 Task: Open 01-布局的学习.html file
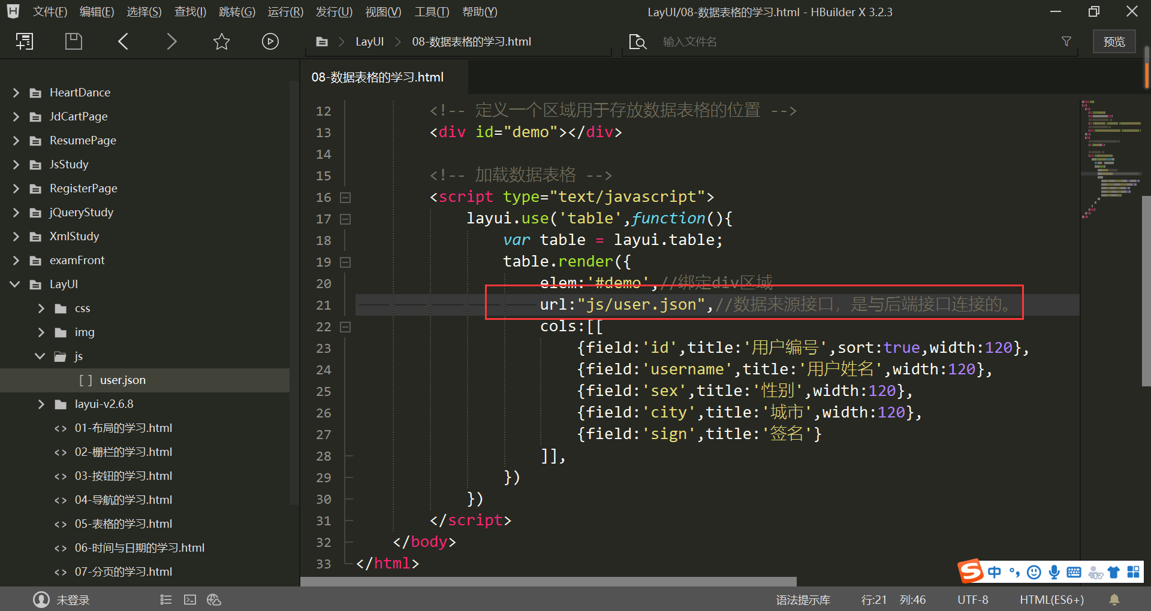tap(123, 428)
